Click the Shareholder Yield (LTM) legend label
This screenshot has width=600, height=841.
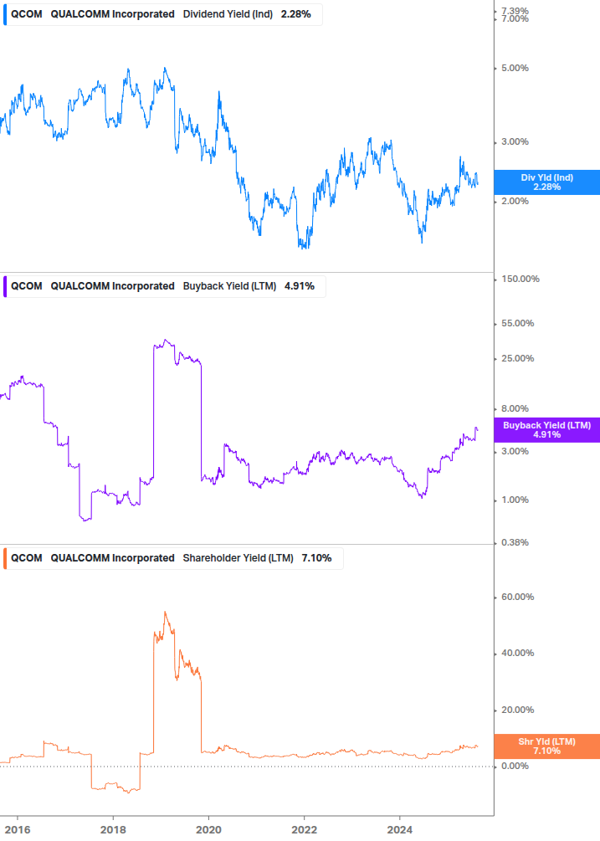238,558
